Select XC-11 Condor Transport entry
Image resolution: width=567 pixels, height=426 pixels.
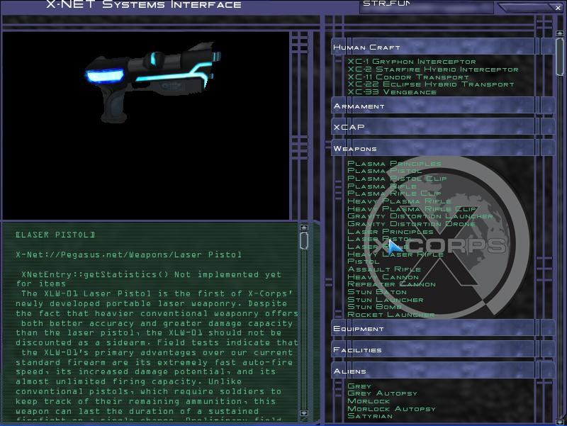coord(408,77)
